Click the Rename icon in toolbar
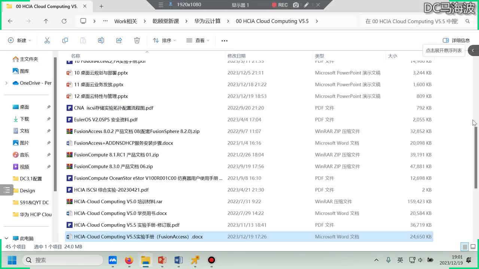The height and width of the screenshot is (269, 479). point(101,40)
